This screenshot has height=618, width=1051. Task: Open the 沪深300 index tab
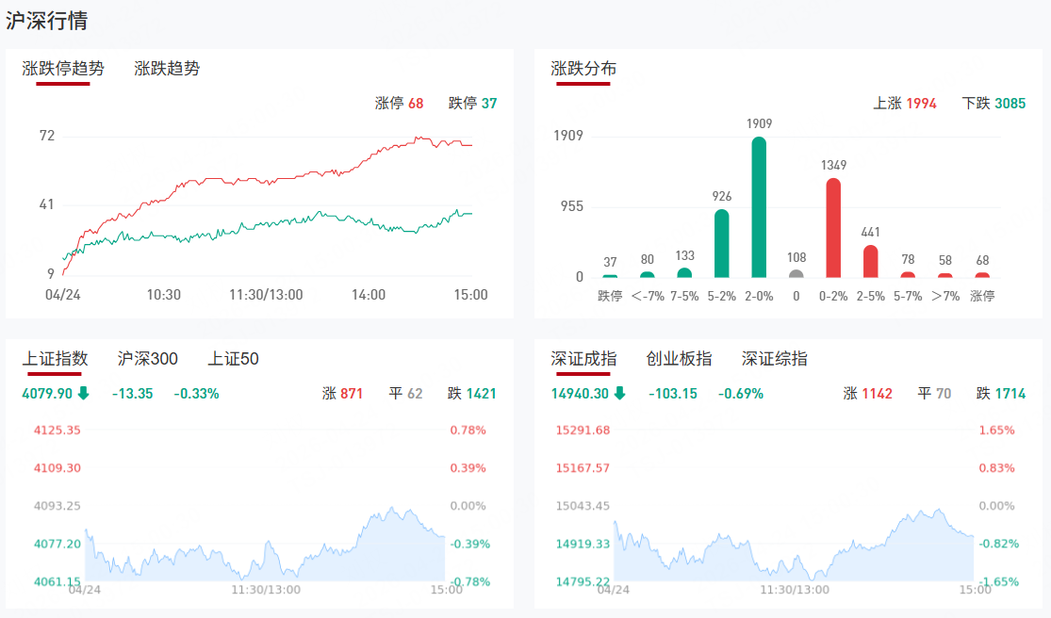[x=147, y=359]
